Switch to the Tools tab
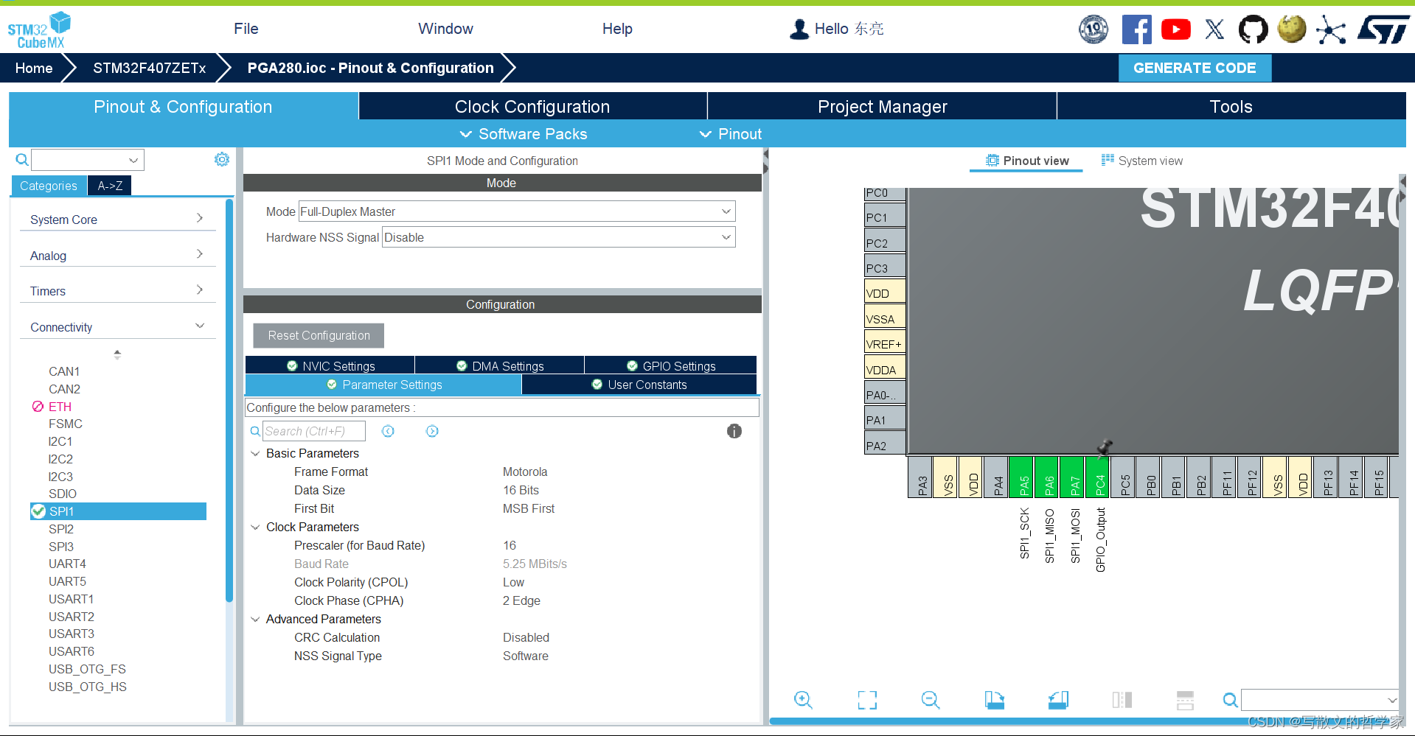This screenshot has height=736, width=1415. [x=1231, y=107]
